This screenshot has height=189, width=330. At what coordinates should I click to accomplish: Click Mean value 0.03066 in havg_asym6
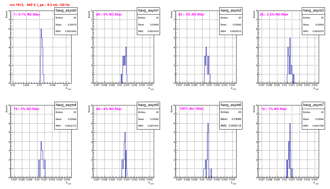click(236, 119)
